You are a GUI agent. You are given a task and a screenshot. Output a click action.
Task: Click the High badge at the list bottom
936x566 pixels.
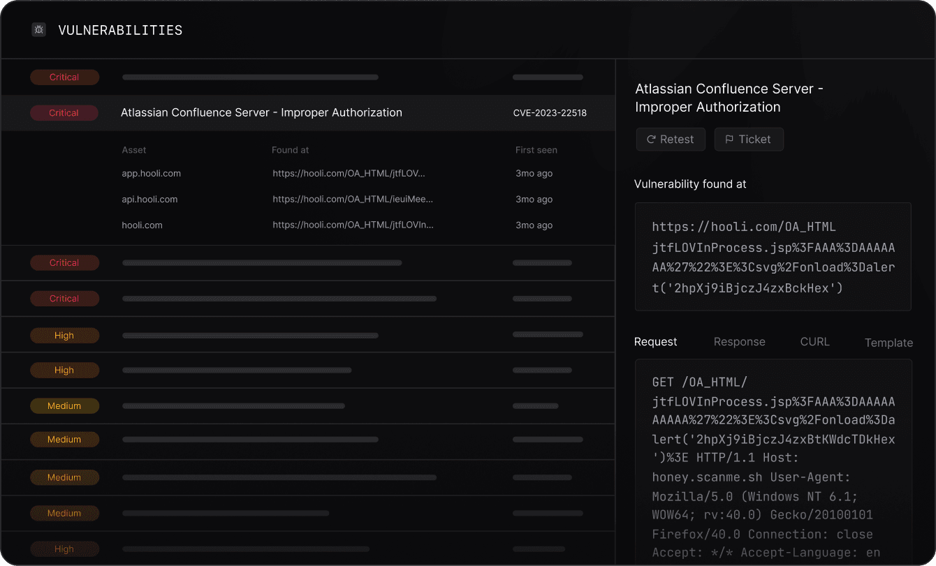point(64,549)
